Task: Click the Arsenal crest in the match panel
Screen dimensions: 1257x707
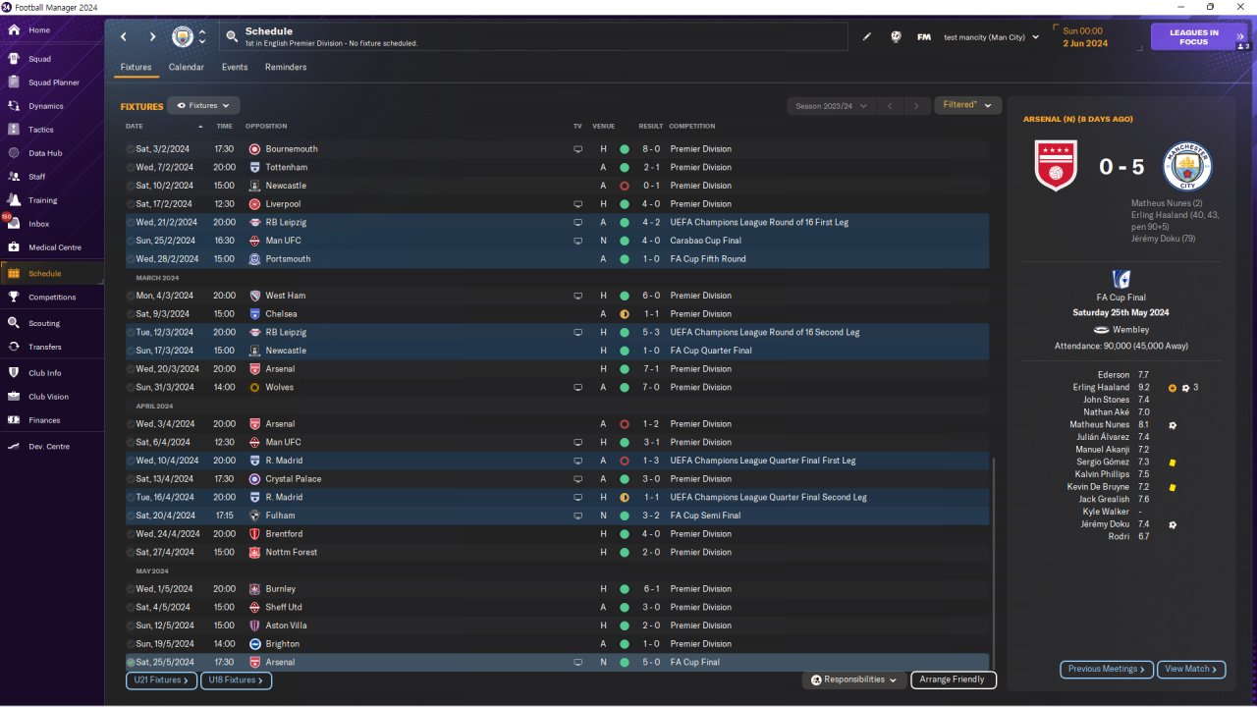Action: click(1057, 166)
